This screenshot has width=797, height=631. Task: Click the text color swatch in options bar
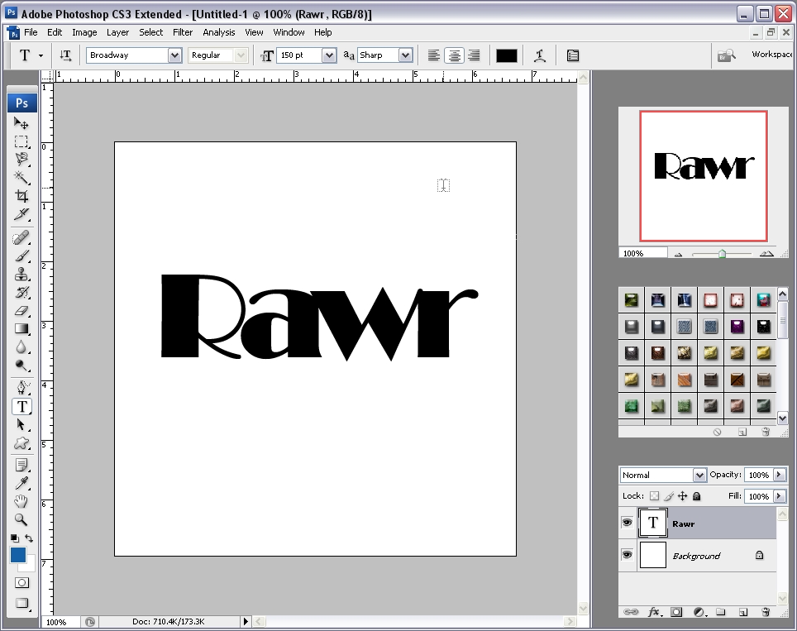point(506,55)
